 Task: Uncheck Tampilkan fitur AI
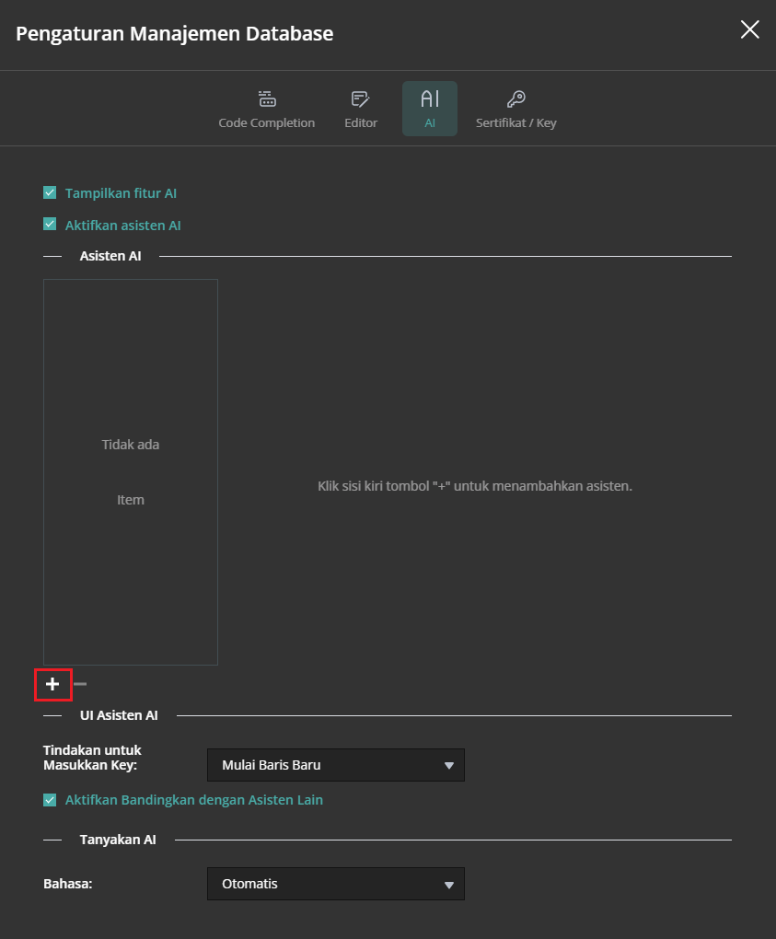click(x=50, y=192)
